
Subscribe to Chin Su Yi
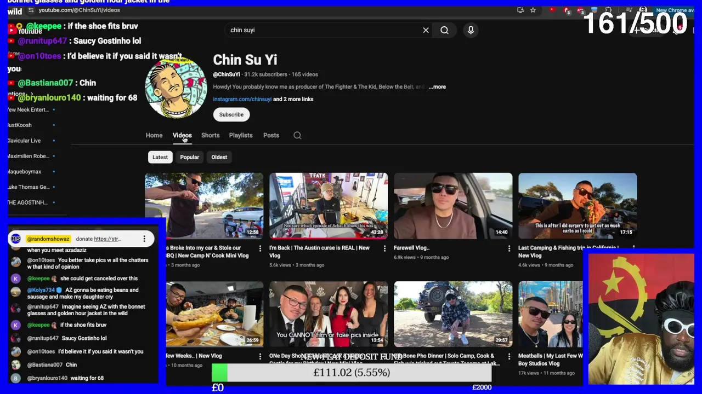(x=231, y=114)
